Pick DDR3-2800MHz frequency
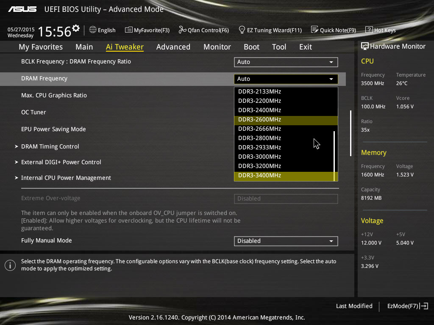 click(x=284, y=138)
